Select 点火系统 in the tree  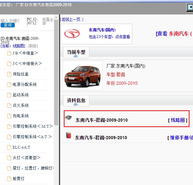click(x=21, y=106)
